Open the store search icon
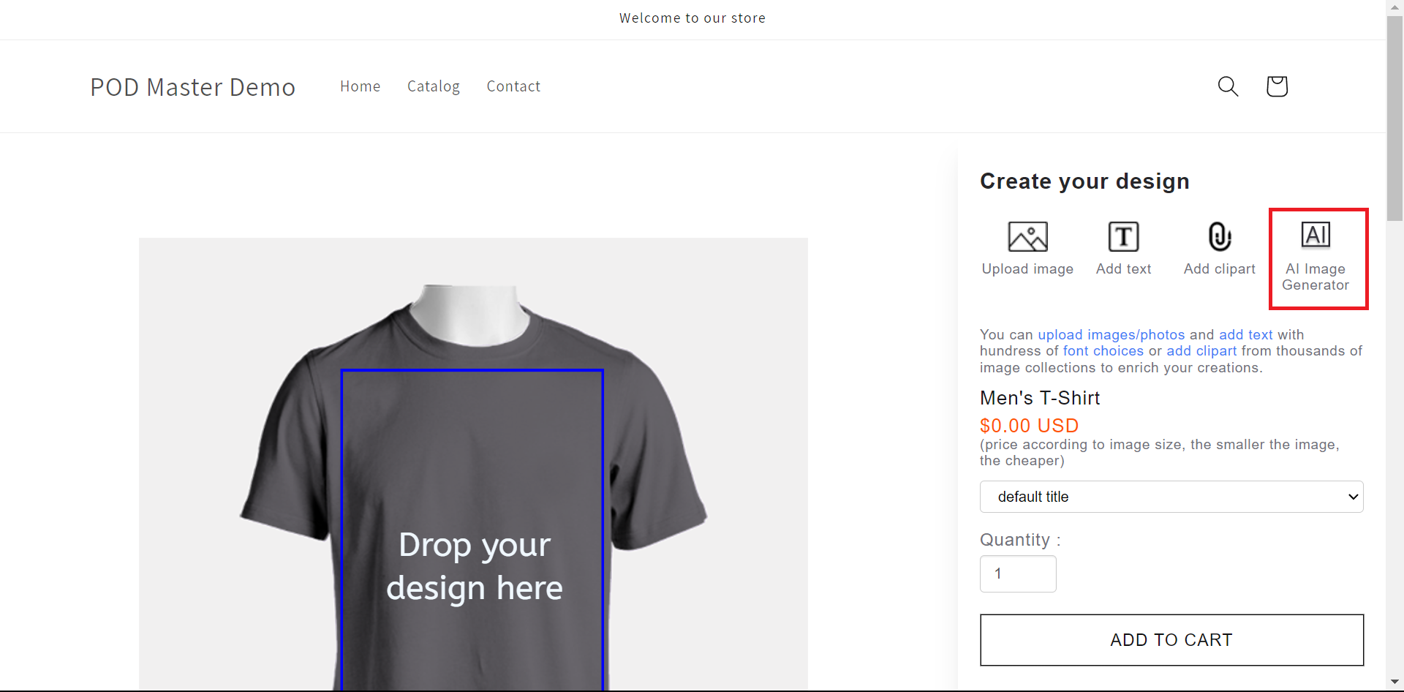The image size is (1404, 692). [x=1228, y=86]
